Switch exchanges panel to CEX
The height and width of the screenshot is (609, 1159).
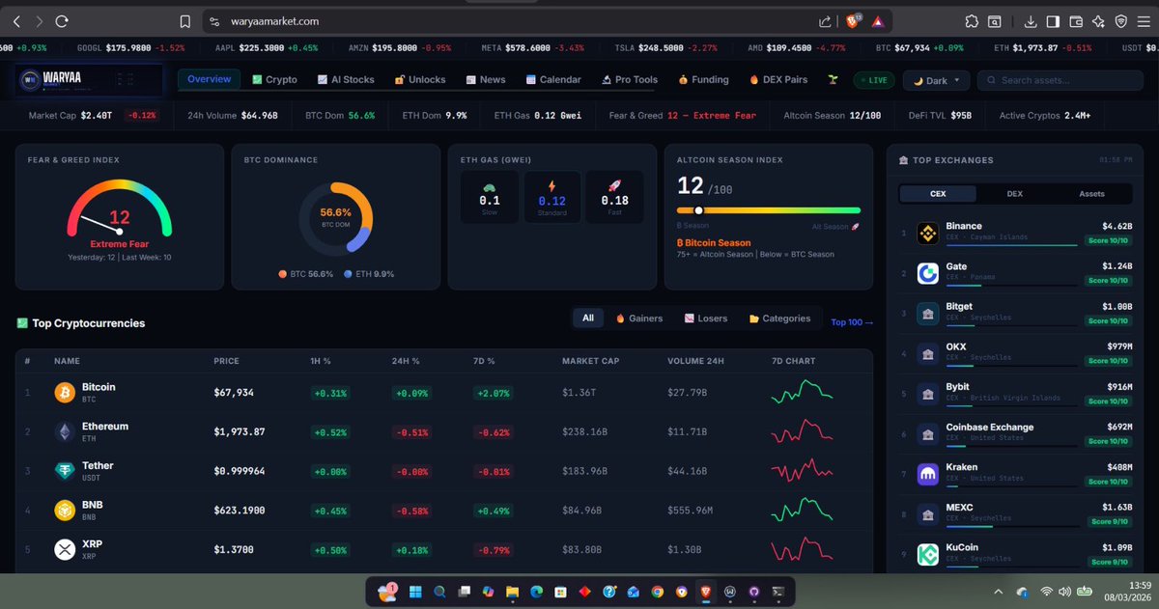point(937,194)
